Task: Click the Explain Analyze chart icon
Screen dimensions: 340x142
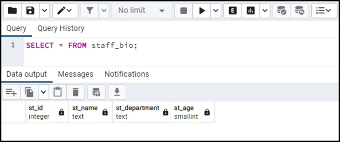Action: (251, 11)
